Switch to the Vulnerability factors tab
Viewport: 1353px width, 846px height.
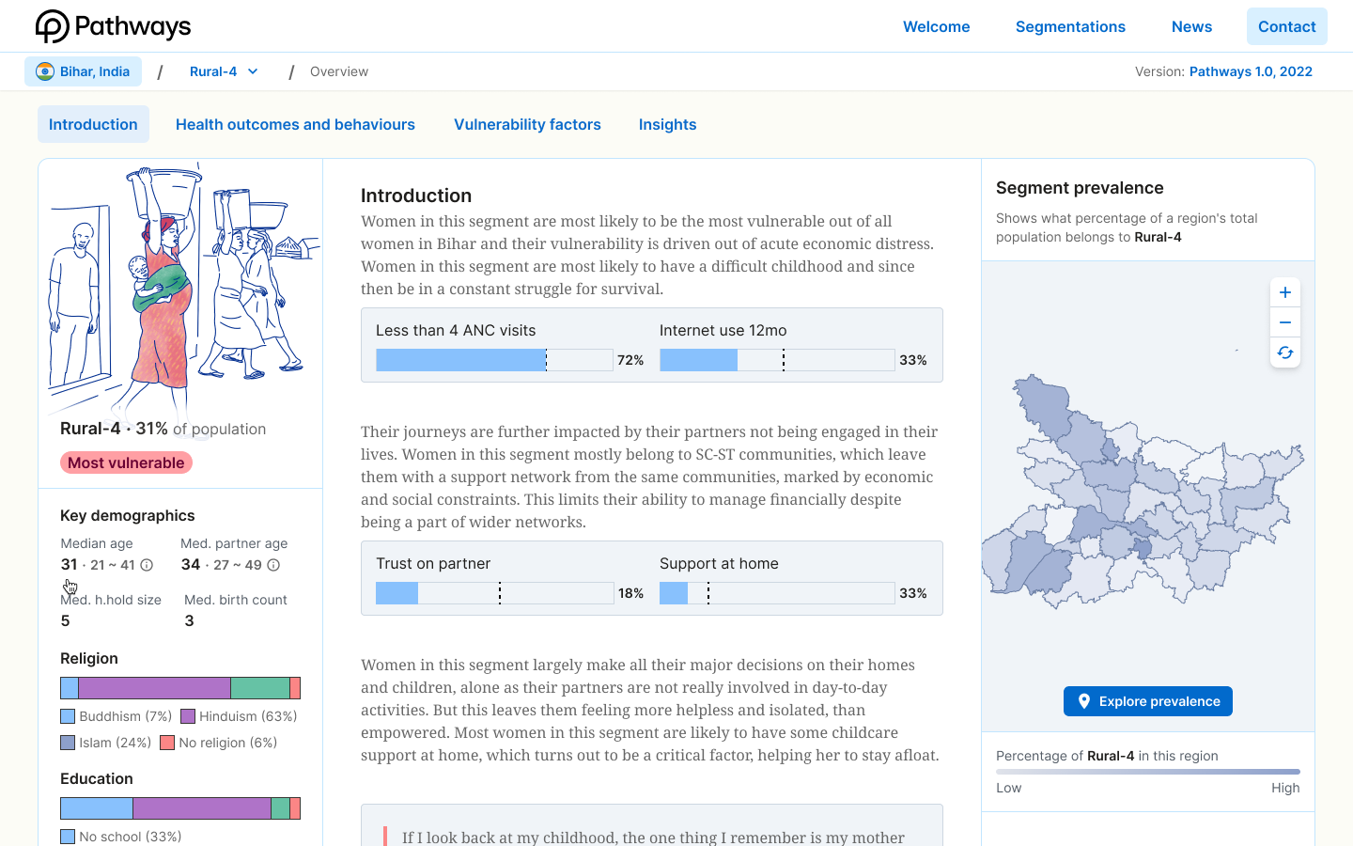527,124
